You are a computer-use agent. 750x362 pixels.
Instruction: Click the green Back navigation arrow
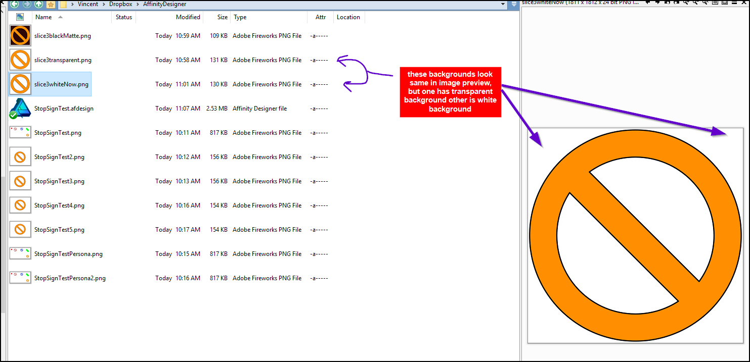(15, 4)
